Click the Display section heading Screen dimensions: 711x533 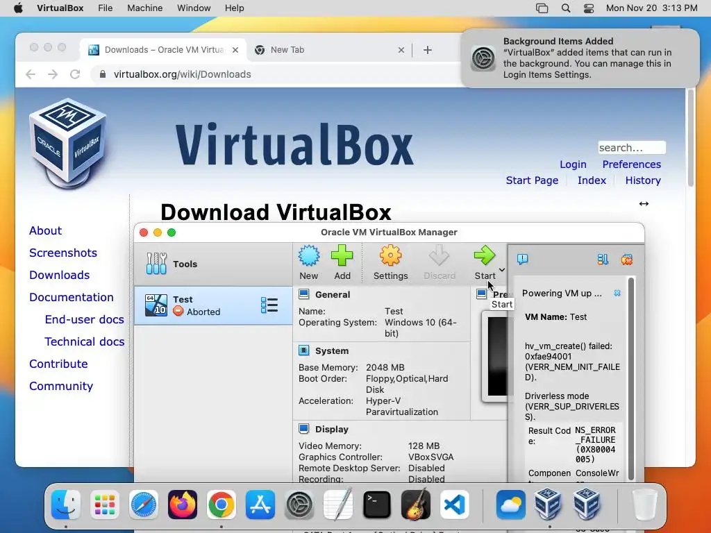tap(331, 429)
